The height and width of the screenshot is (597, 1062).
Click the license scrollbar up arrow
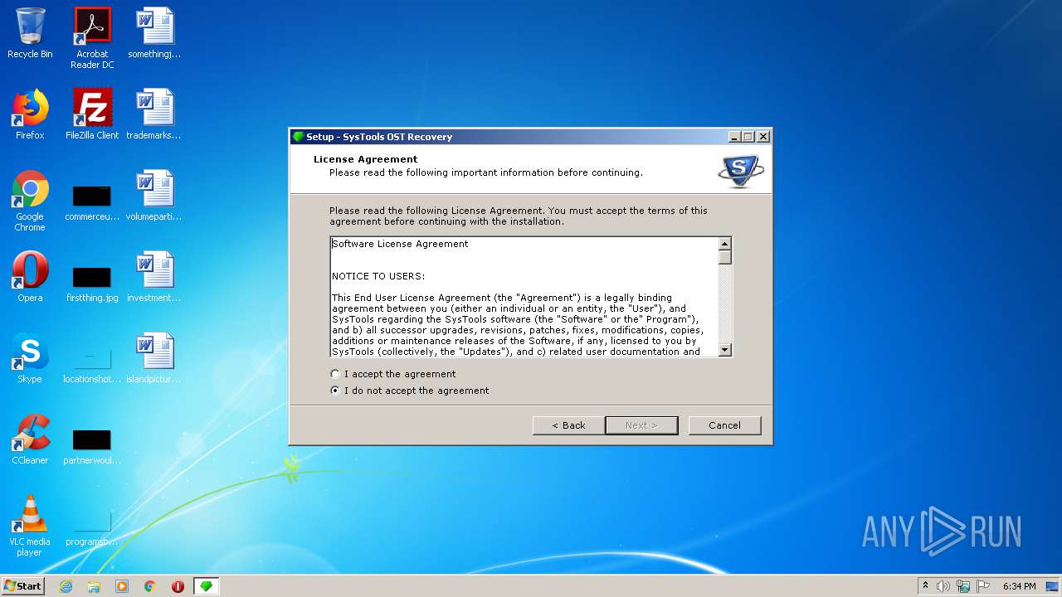tap(725, 244)
